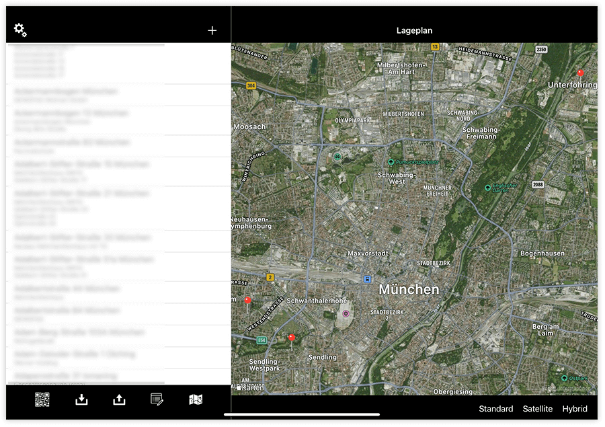Open the QR code scanner

click(42, 399)
